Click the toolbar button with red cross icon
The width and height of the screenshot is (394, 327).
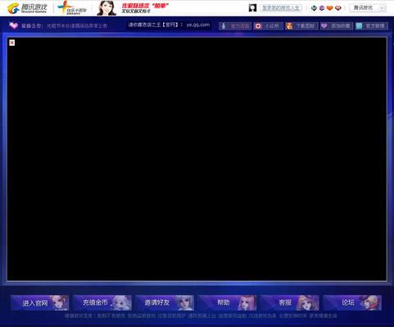(268, 26)
